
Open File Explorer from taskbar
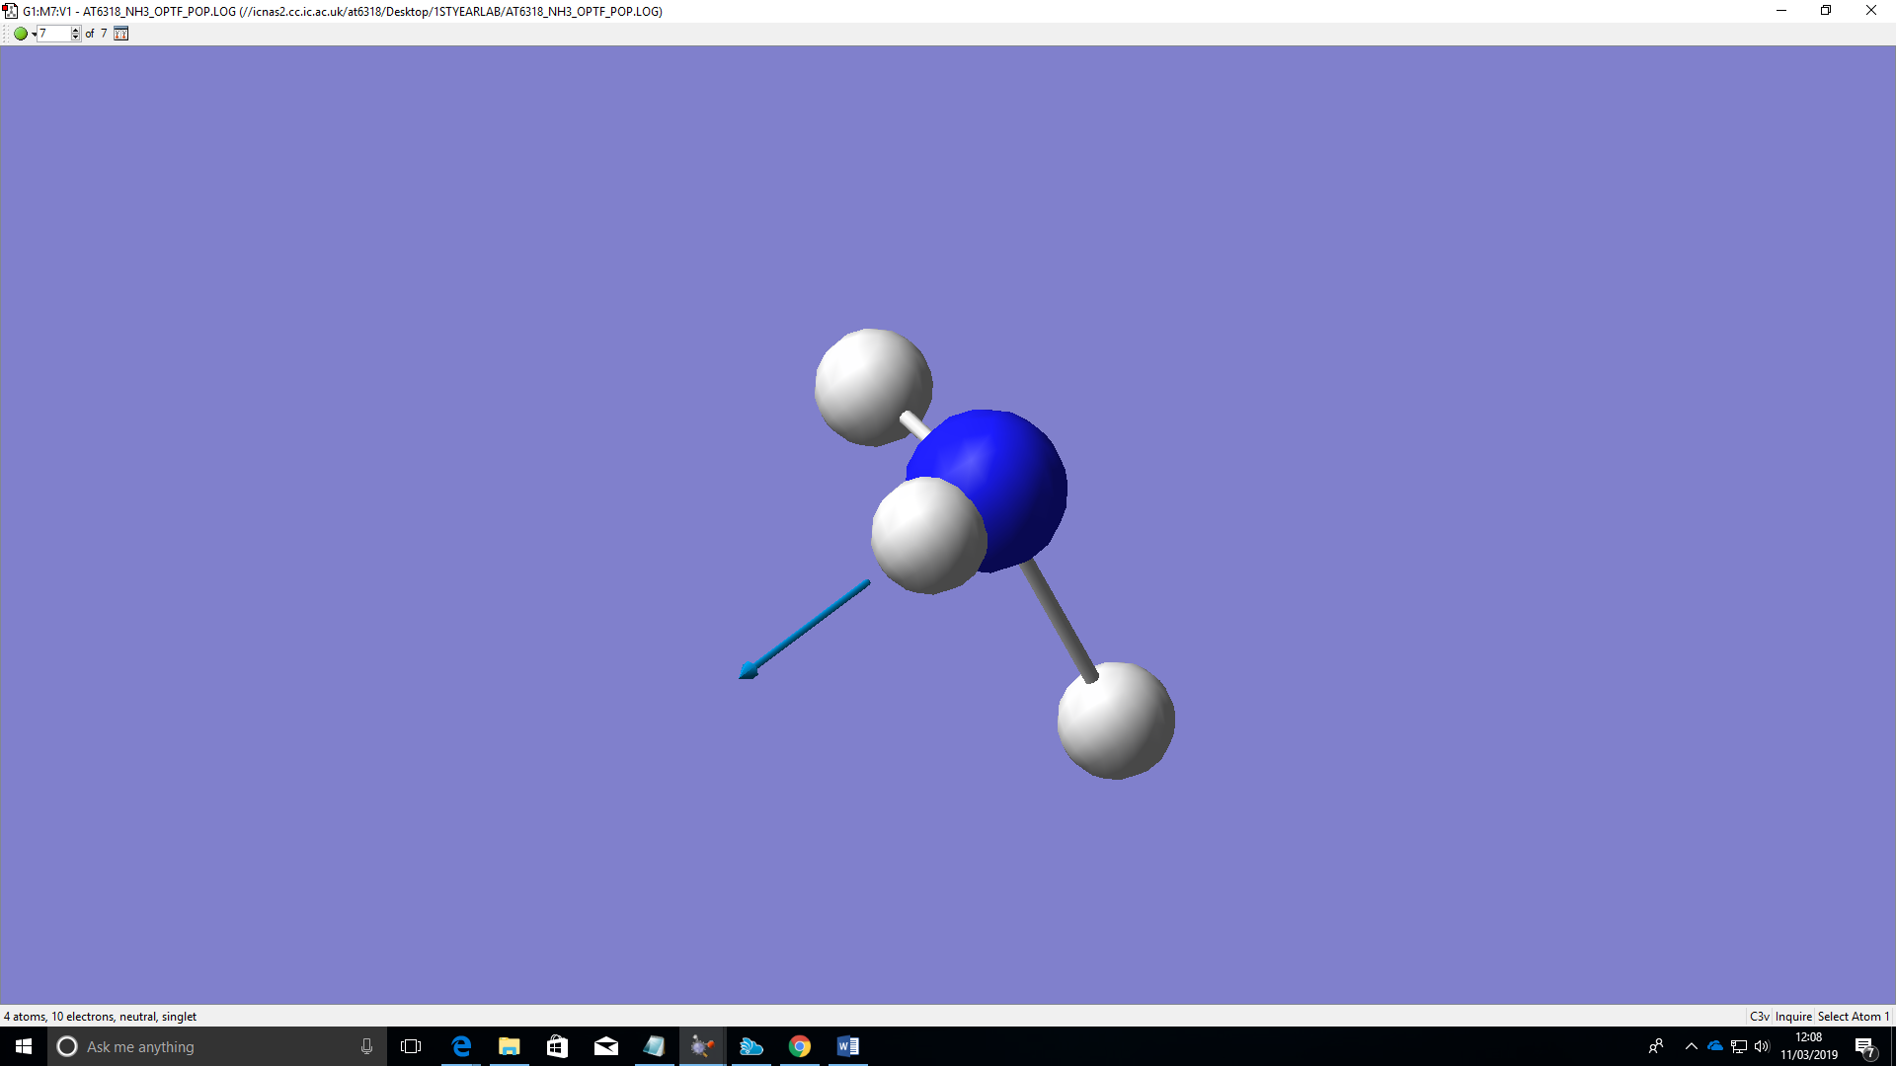pyautogui.click(x=510, y=1046)
